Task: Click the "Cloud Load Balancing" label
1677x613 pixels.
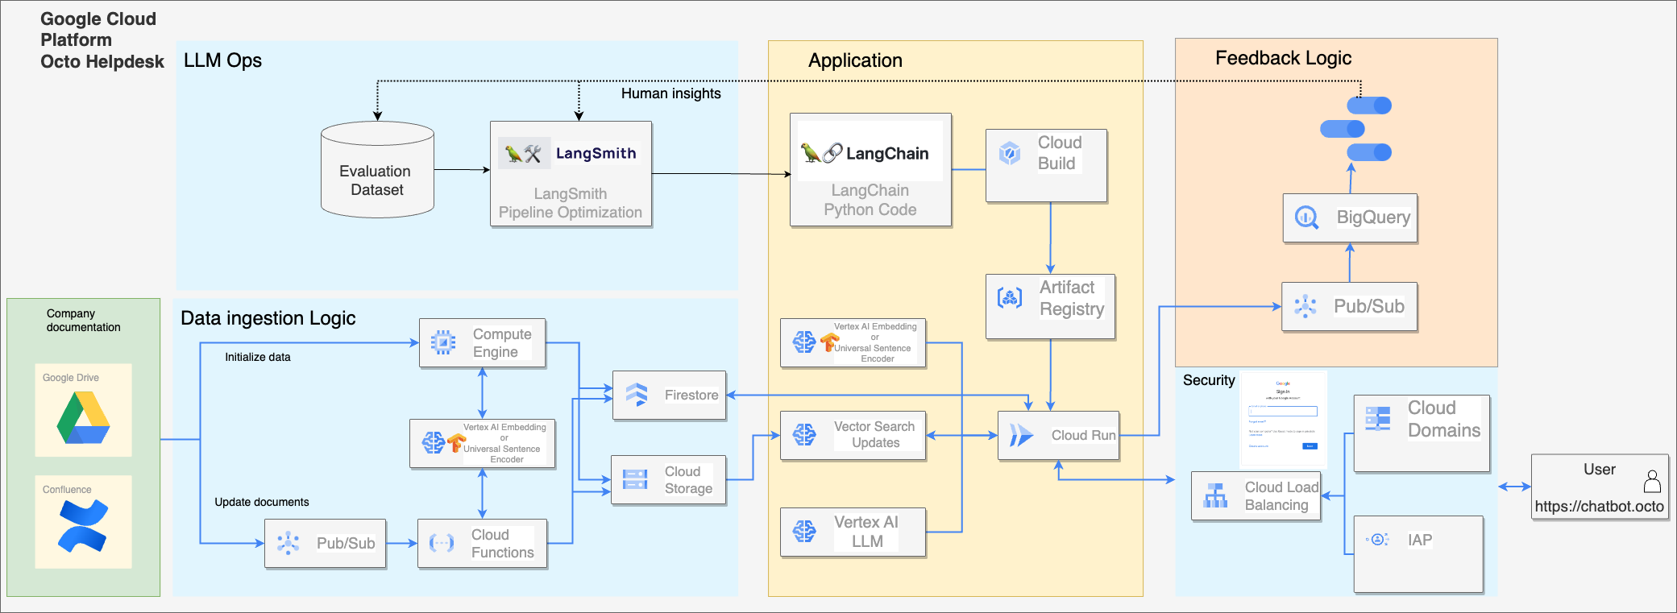Action: pos(1281,496)
